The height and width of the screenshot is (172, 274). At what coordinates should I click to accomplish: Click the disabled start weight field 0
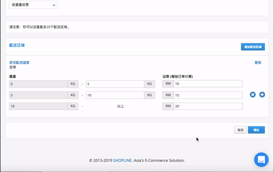tap(38, 84)
